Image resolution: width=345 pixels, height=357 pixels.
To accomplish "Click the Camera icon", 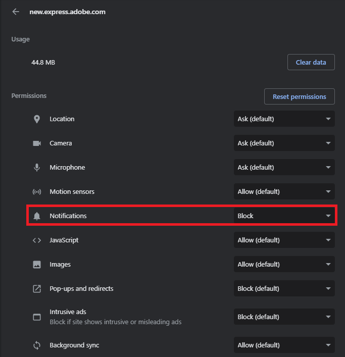I will [x=37, y=143].
